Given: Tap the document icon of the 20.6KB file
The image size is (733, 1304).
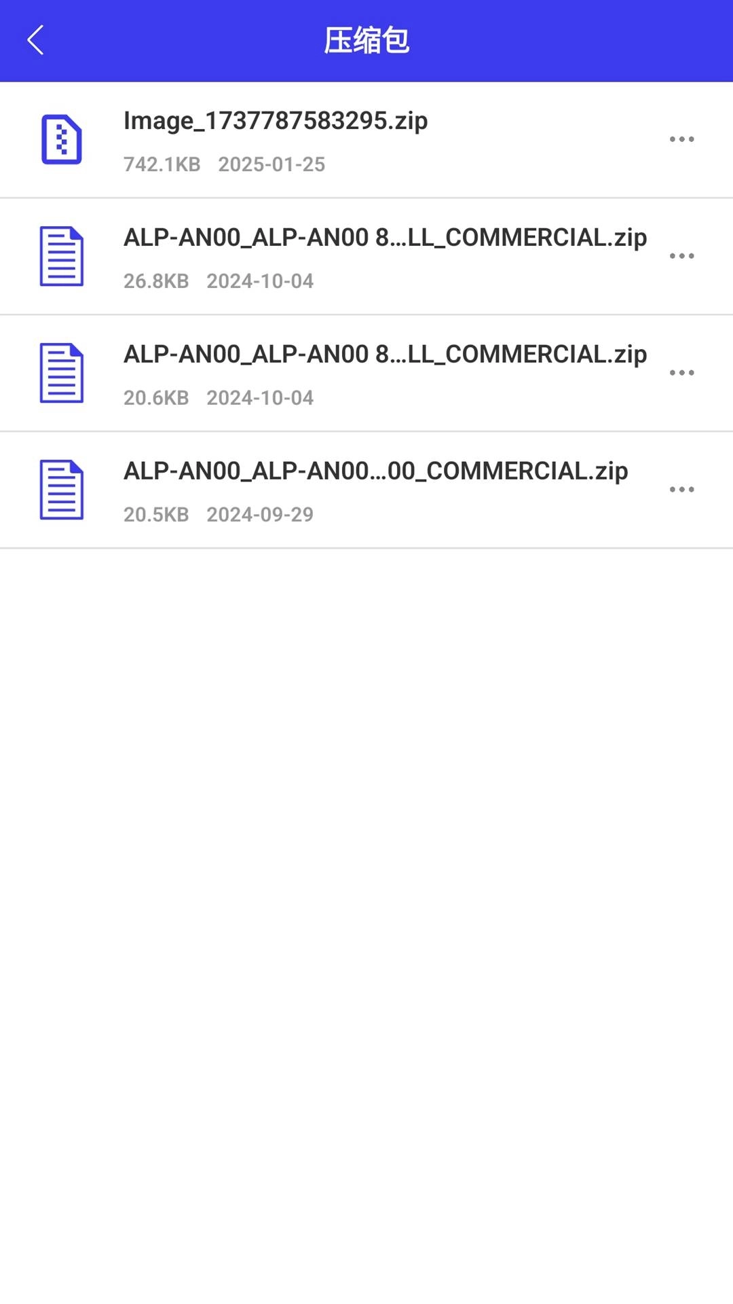Looking at the screenshot, I should click(x=62, y=373).
